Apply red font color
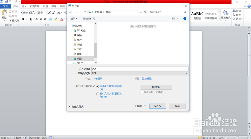251x139 pixels. [x=62, y=19]
